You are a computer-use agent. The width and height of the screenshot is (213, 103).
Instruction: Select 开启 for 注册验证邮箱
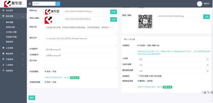(x=51, y=82)
